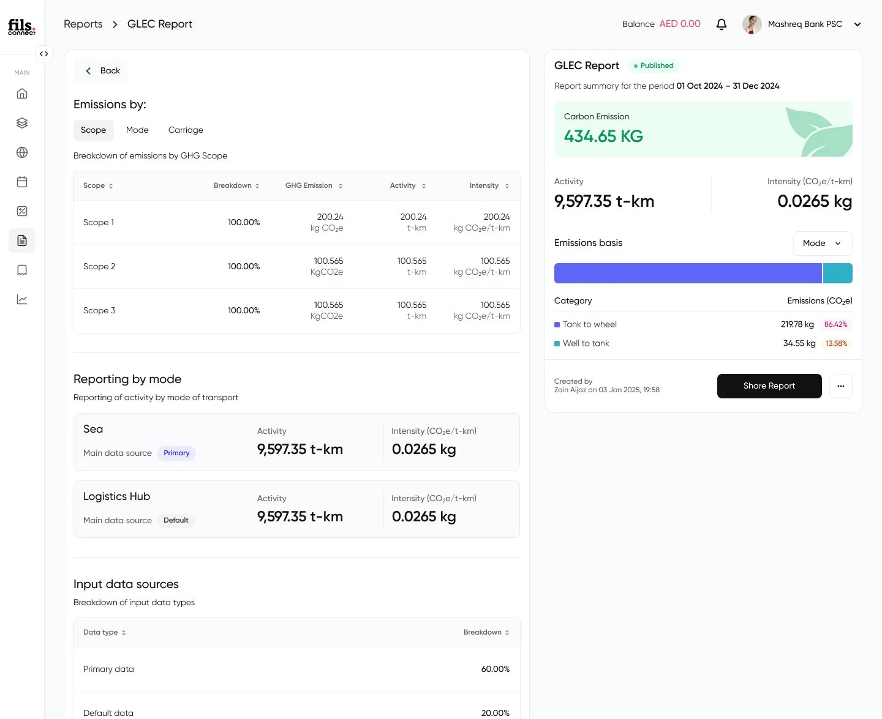Open the calendar sidebar icon
This screenshot has width=882, height=719.
click(x=22, y=182)
